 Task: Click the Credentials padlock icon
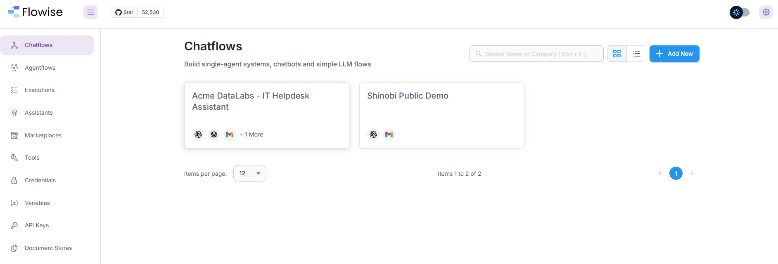coord(14,180)
